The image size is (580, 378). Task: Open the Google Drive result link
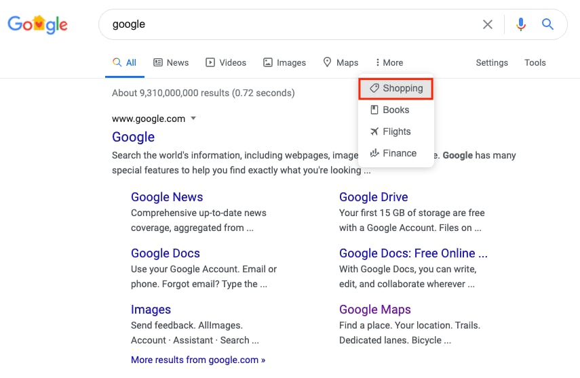[373, 197]
